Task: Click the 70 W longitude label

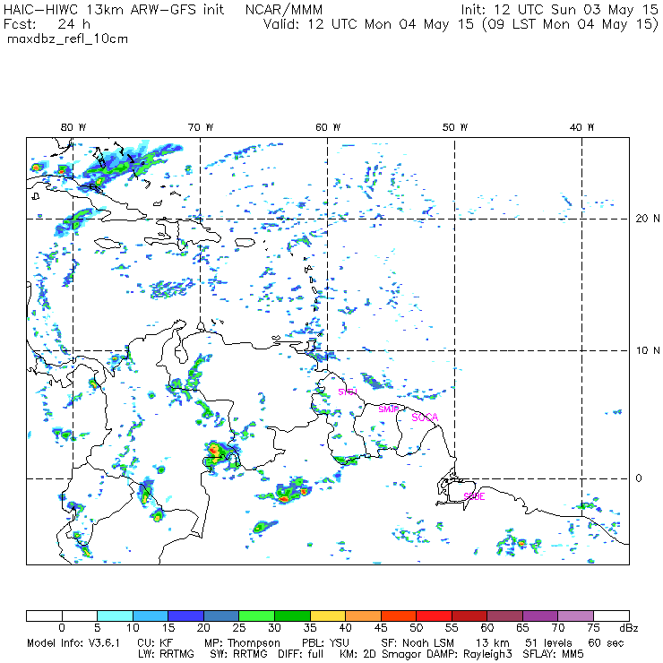Action: [201, 127]
